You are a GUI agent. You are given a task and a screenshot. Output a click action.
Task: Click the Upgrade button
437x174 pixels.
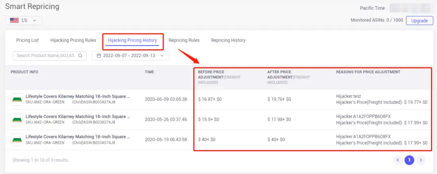click(420, 21)
